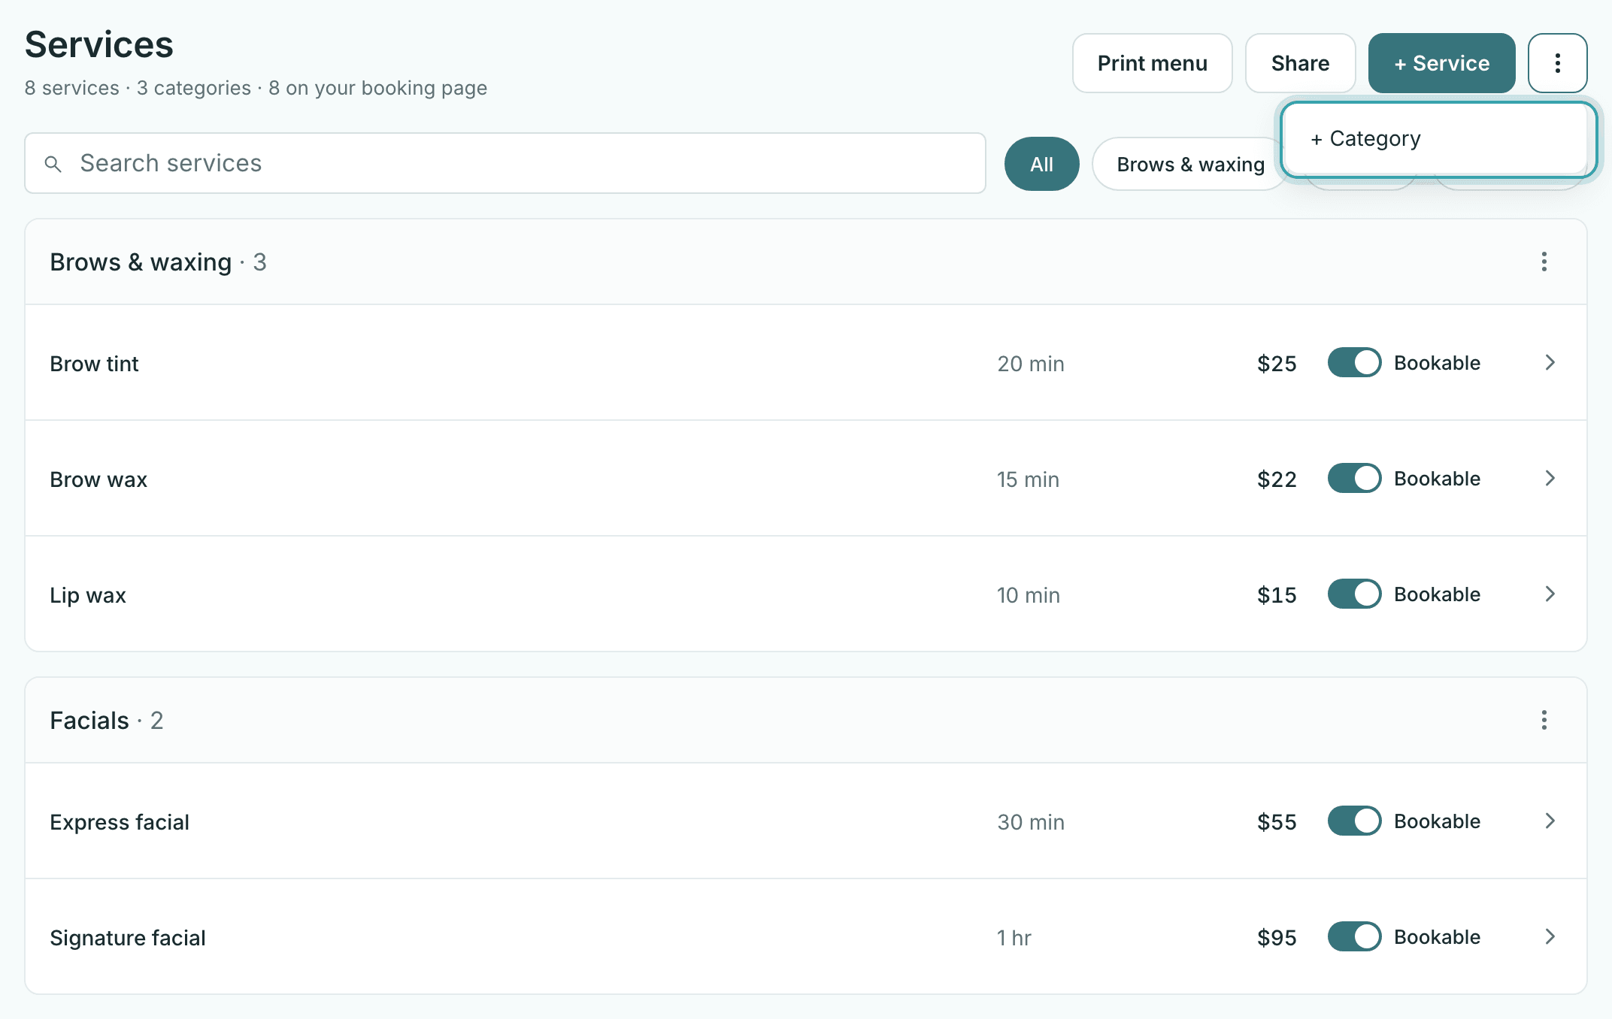The width and height of the screenshot is (1612, 1019).
Task: Click the 15 min duration for Brow wax
Action: coord(1028,479)
